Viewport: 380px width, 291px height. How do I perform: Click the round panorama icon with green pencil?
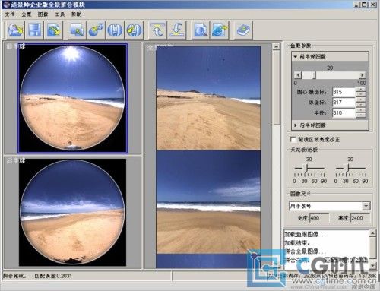point(134,30)
